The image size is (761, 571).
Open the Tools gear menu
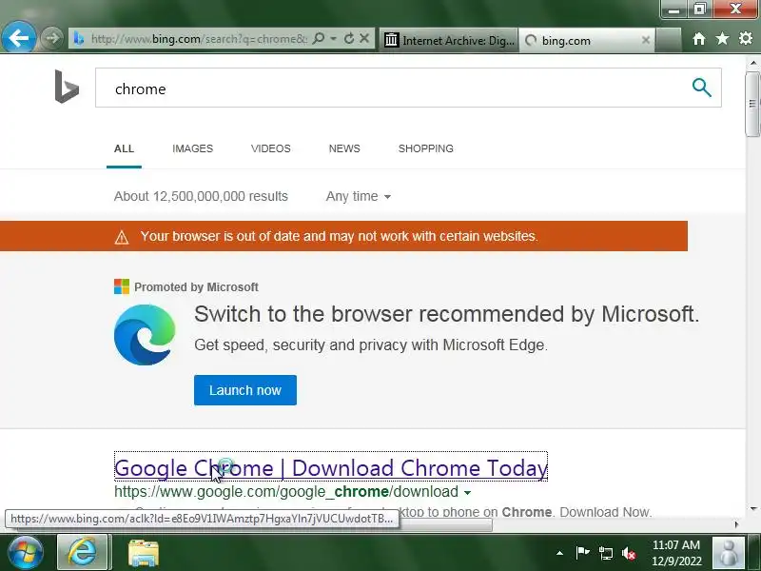tap(746, 38)
